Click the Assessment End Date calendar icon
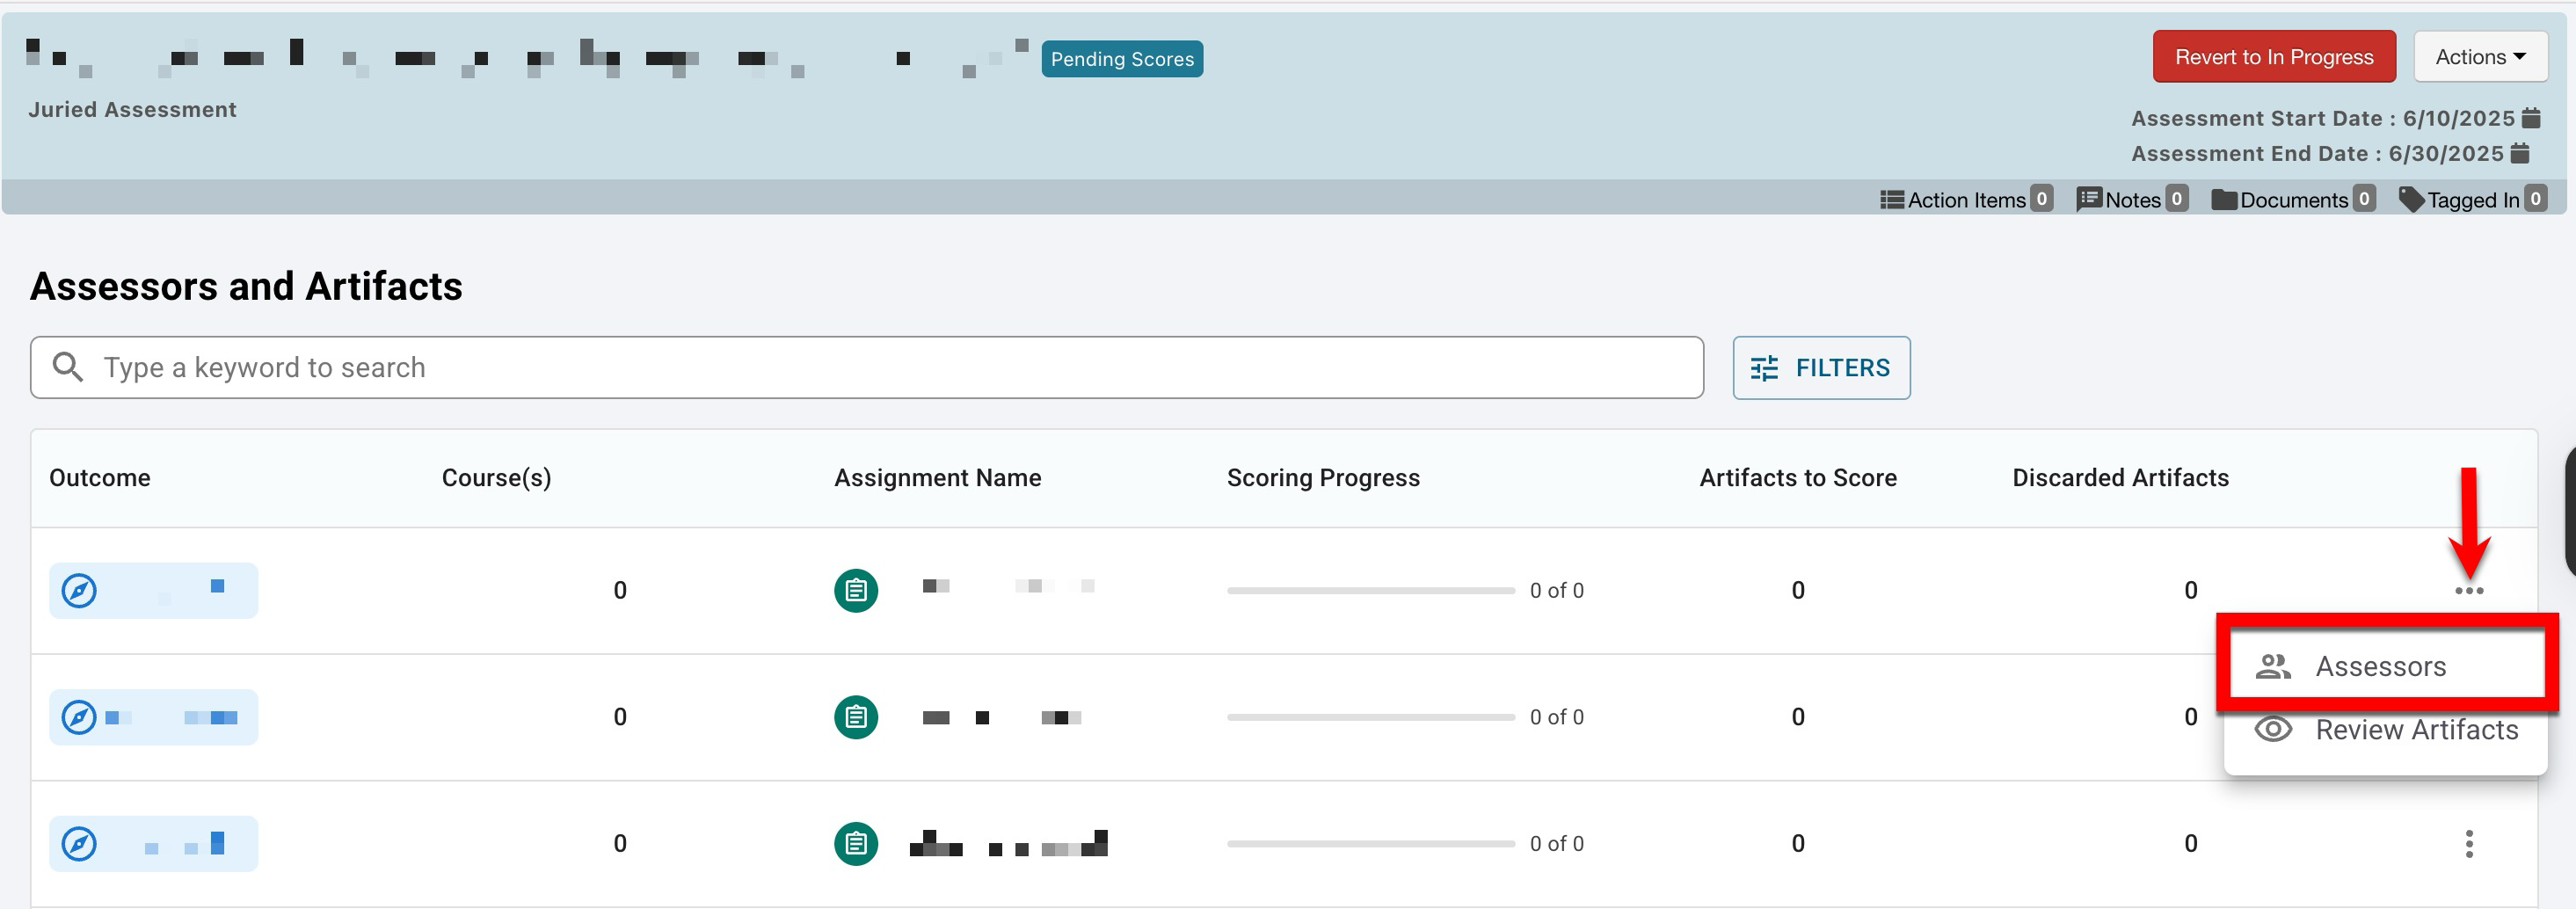The width and height of the screenshot is (2576, 909). click(2520, 153)
